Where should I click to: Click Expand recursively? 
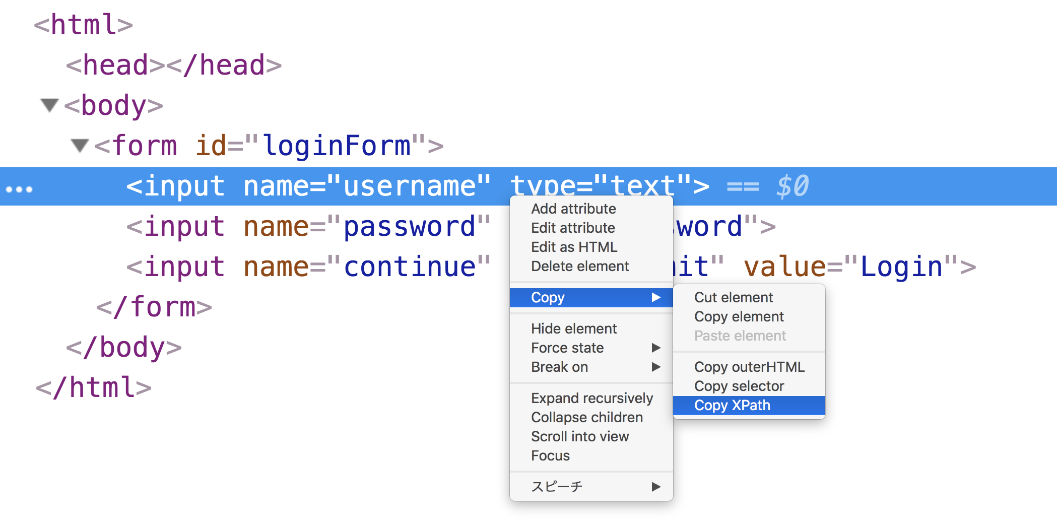point(592,398)
